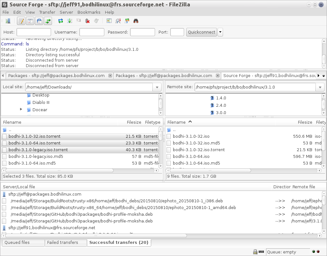This screenshot has height=256, width=327.
Task: Open the tab list dropdown arrow
Action: pos(323,76)
